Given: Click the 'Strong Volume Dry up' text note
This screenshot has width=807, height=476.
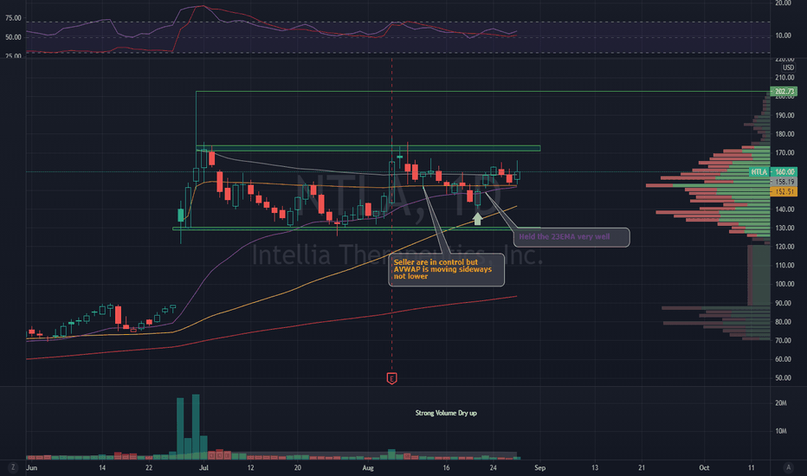Looking at the screenshot, I should pos(446,413).
